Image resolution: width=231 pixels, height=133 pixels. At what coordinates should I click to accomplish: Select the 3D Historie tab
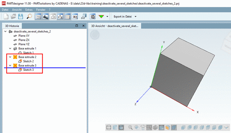point(12,26)
